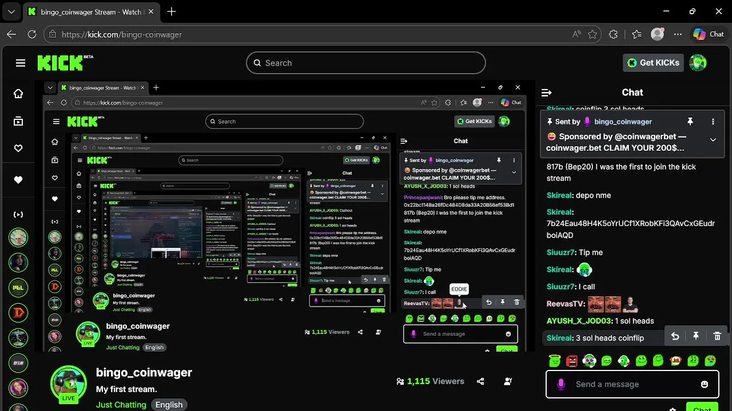This screenshot has width=732, height=411.
Task: Open your Kick profile avatar menu
Action: point(698,63)
